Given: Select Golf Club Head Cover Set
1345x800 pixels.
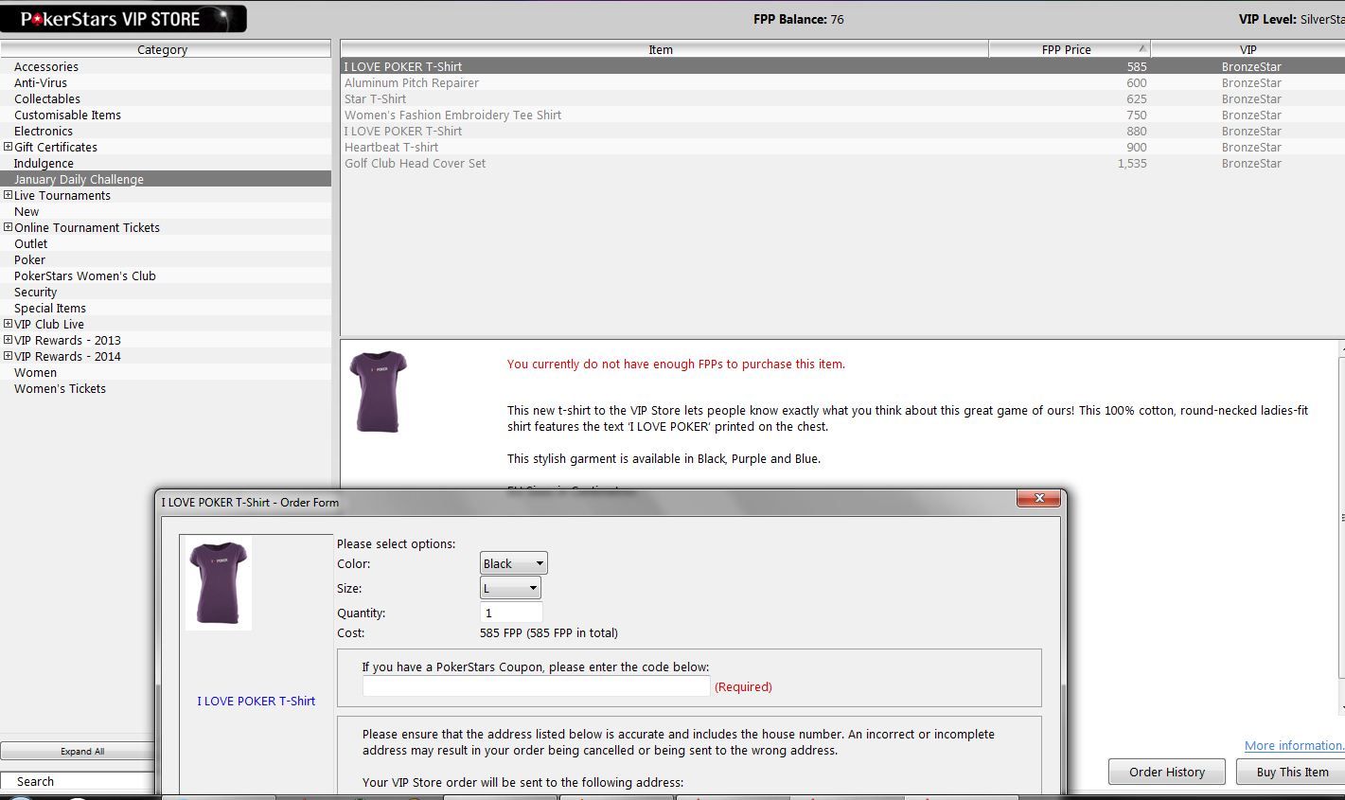Looking at the screenshot, I should (841, 163).
